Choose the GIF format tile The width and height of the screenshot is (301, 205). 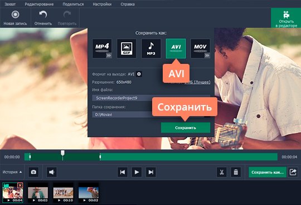coord(127,48)
